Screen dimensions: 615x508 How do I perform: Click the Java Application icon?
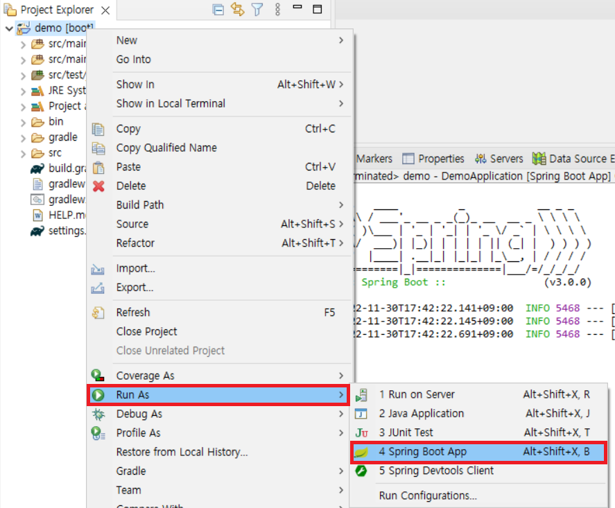pos(361,414)
